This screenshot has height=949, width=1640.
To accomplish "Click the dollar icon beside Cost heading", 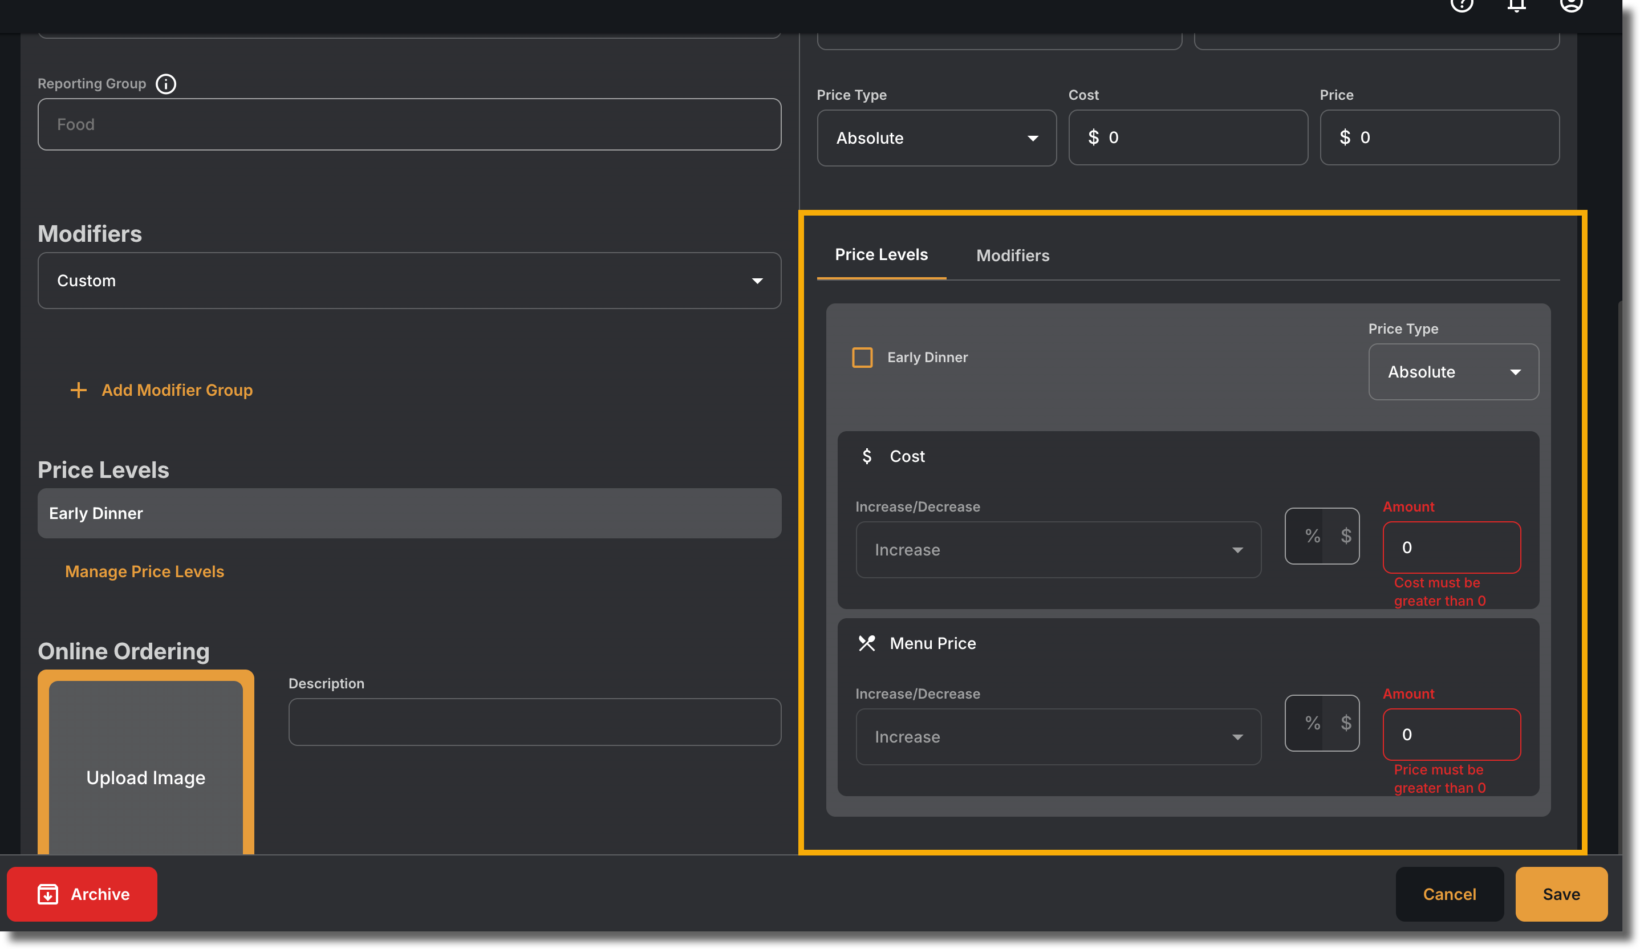I will (867, 456).
